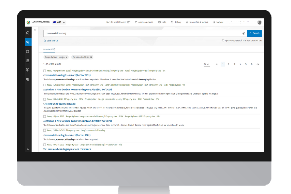Click the blue Search button

[x=254, y=34]
